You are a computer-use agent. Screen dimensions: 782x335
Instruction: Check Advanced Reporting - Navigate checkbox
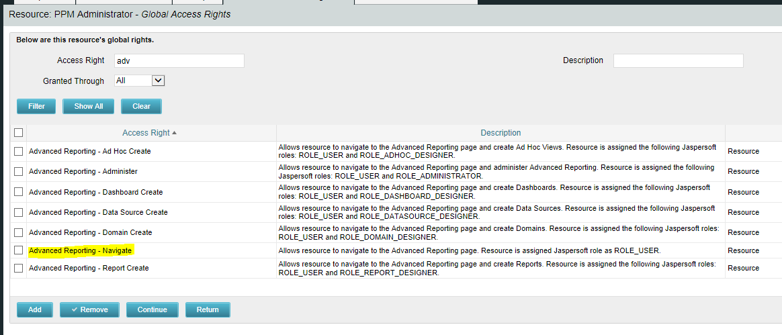click(18, 250)
